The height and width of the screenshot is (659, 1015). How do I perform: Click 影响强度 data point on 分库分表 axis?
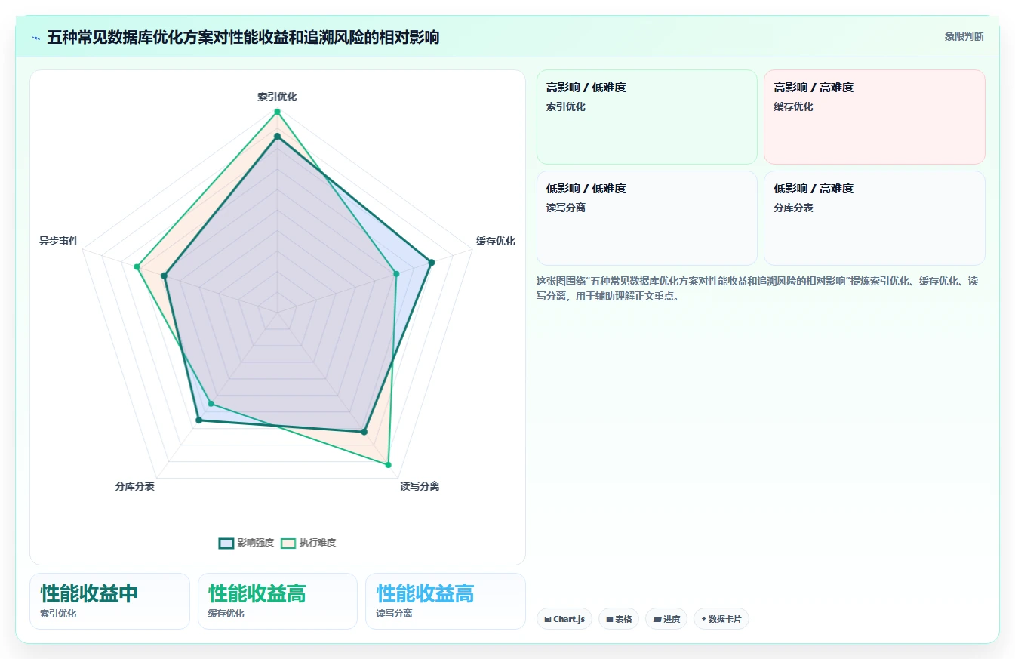198,420
